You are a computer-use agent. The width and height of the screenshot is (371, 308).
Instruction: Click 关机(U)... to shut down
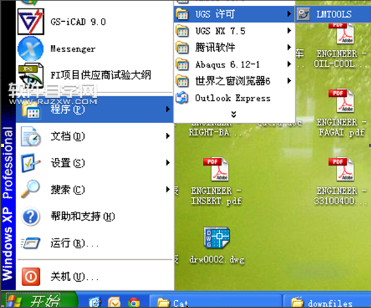pyautogui.click(x=94, y=277)
